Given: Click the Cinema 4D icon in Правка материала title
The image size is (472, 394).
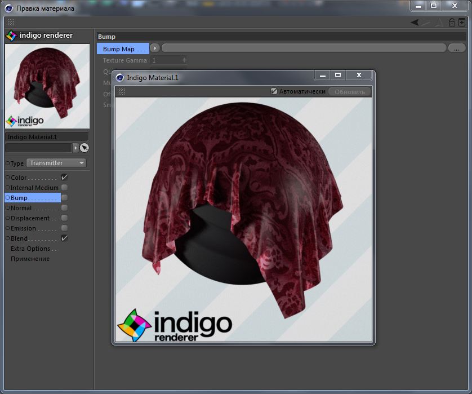Looking at the screenshot, I should (8, 8).
